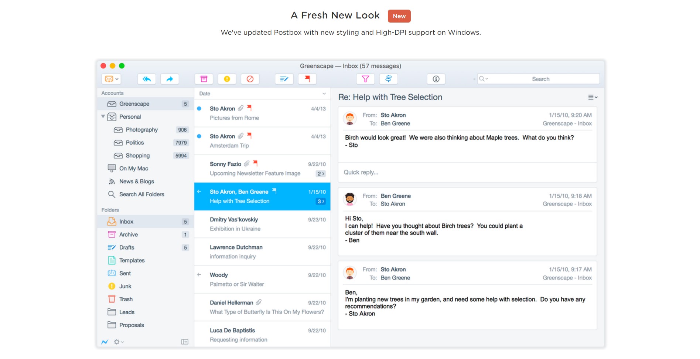Click the Quick reply field
The height and width of the screenshot is (359, 700).
(467, 172)
